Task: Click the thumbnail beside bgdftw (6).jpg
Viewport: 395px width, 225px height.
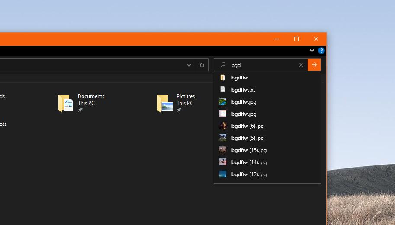Action: (x=223, y=126)
